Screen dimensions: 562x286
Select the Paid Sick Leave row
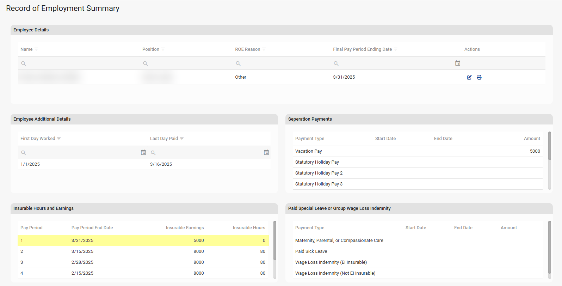[x=417, y=251]
